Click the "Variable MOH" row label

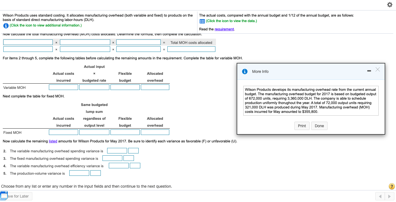[14, 88]
